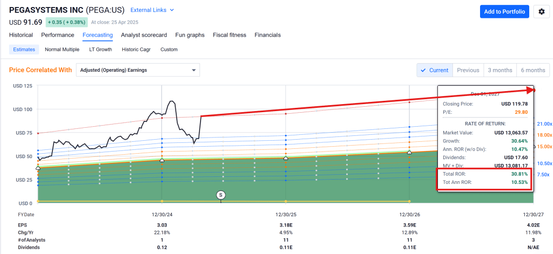Click the white triangle marker at 12/30/26
Image resolution: width=553 pixels, height=254 pixels.
pos(409,153)
